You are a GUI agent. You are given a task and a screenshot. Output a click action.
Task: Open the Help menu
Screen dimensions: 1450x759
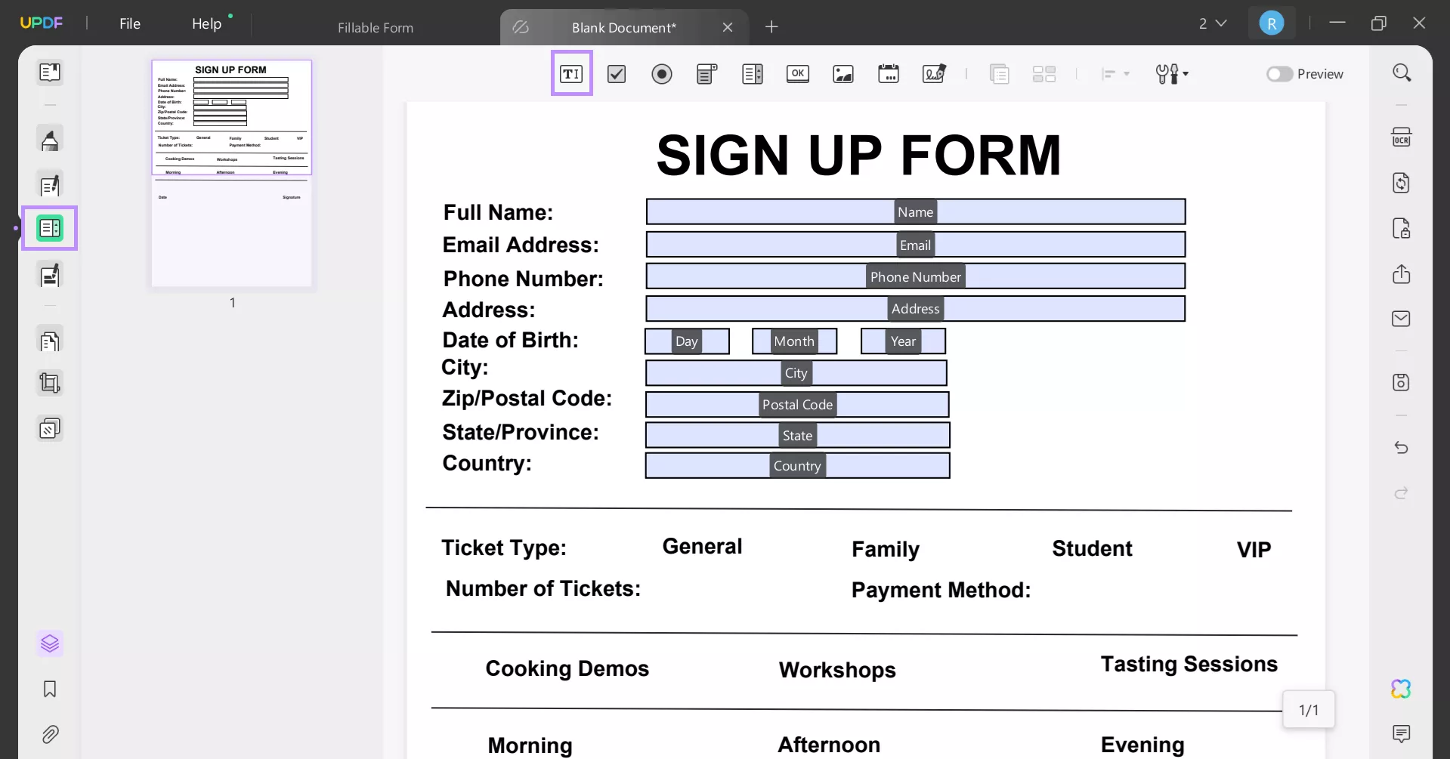[x=207, y=23]
